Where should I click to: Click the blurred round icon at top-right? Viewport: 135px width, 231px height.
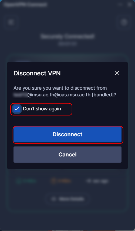124,22
